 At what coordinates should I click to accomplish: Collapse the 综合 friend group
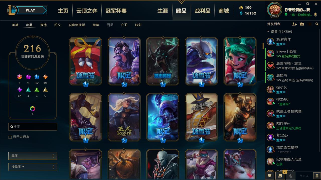point(268,31)
